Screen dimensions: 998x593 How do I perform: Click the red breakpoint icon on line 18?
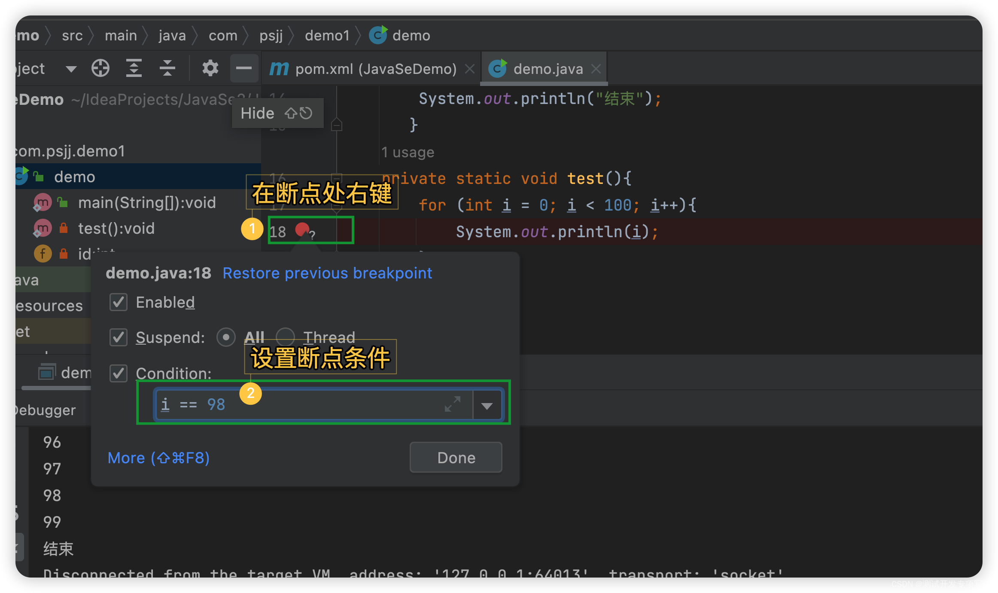point(302,229)
